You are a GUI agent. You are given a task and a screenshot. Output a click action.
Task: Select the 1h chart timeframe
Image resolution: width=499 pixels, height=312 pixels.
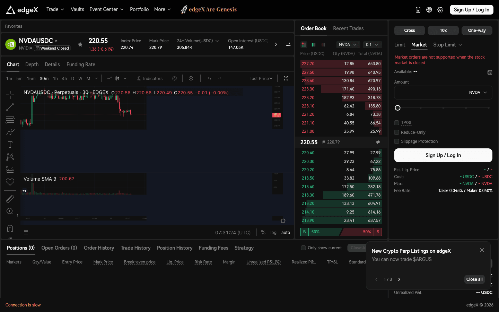(55, 79)
